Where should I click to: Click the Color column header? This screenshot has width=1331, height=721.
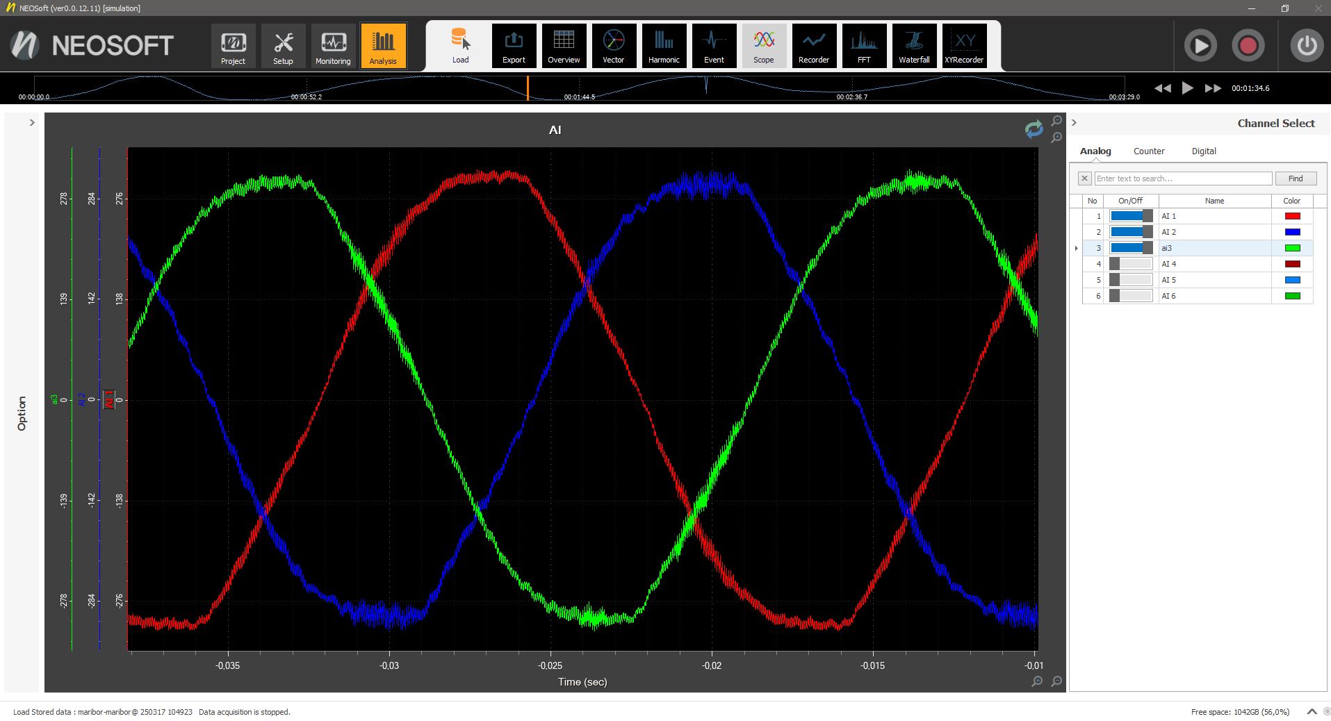pos(1292,201)
